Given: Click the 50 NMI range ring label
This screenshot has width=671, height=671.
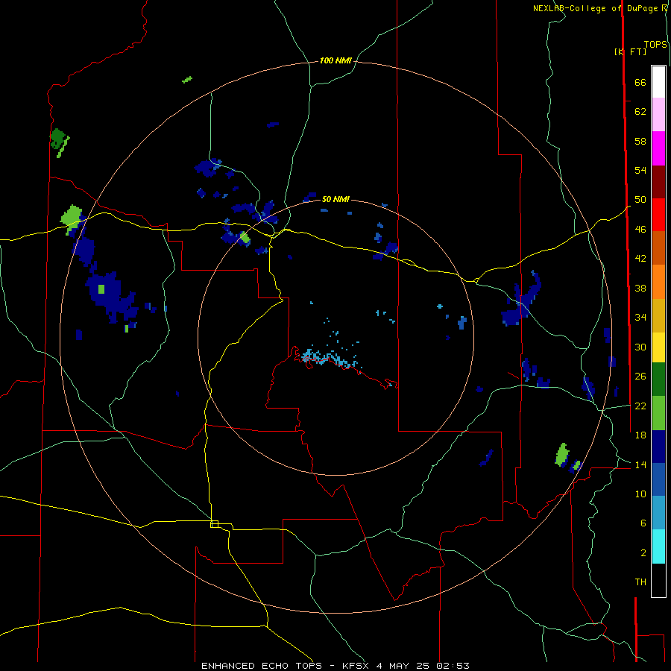Looking at the screenshot, I should coord(335,199).
